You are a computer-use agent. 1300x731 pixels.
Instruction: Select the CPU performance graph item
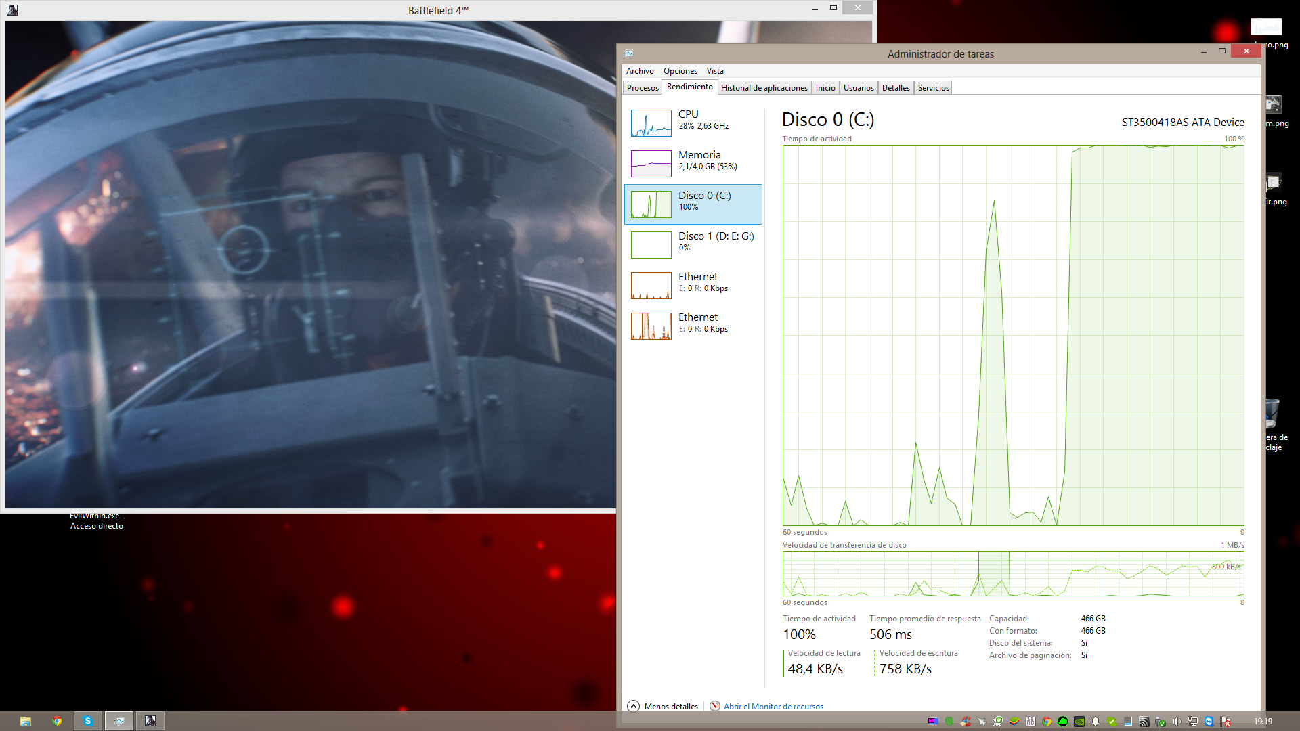tap(693, 123)
